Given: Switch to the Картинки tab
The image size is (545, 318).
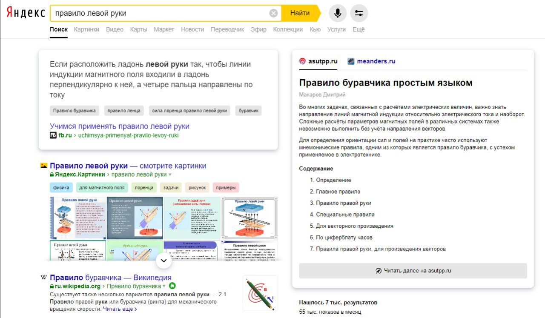Looking at the screenshot, I should click(x=86, y=29).
